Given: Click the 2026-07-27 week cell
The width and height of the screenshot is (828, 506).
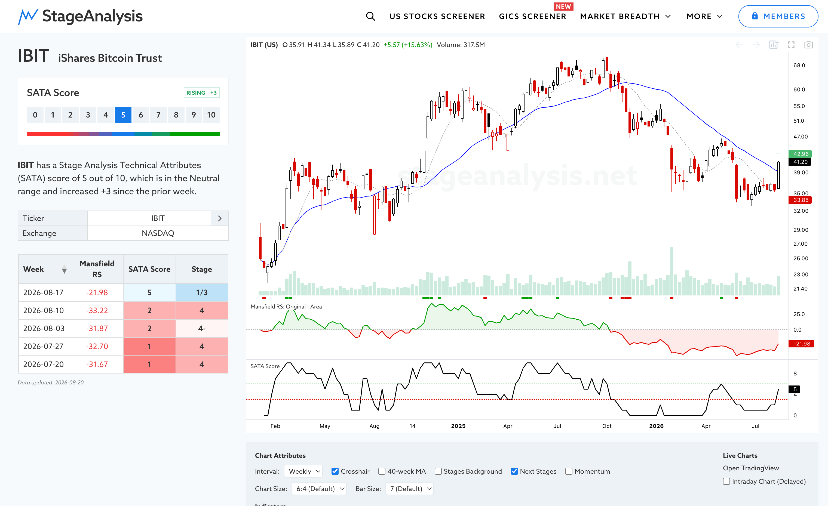Looking at the screenshot, I should [45, 346].
